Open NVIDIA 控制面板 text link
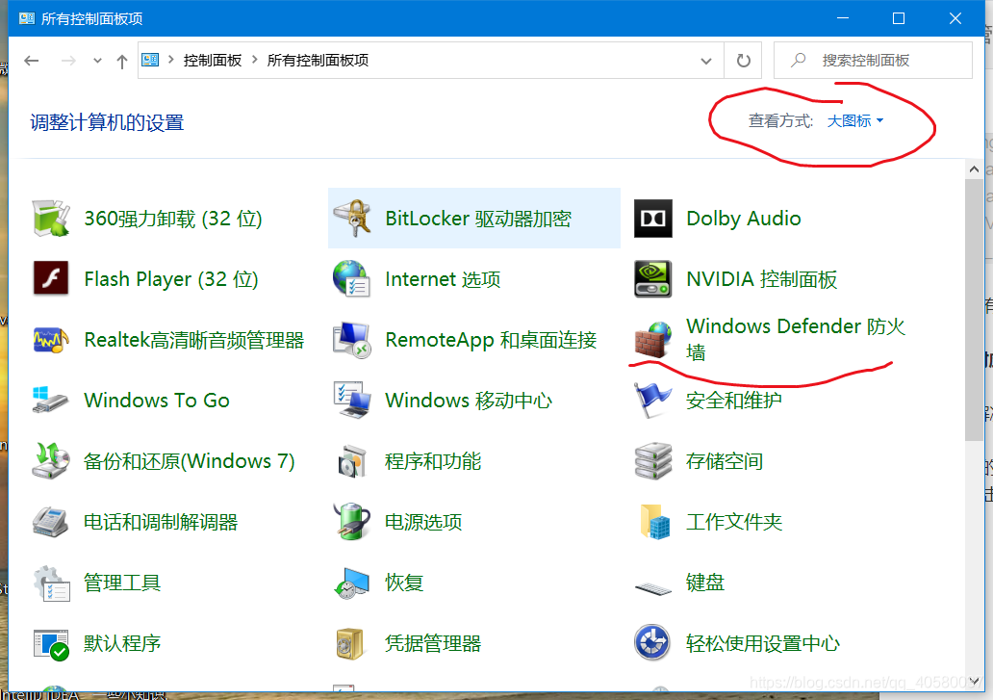This screenshot has width=993, height=700. 762,278
